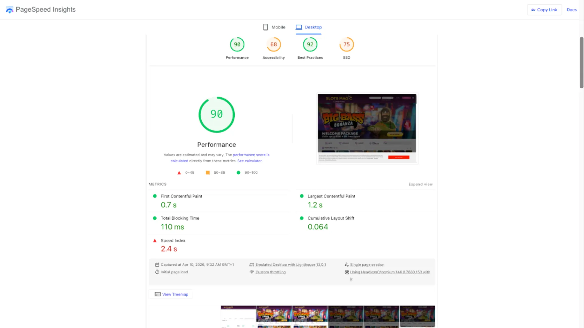Click the vertical page scrollbar thumb
Screen dimensions: 584x328
(x=582, y=63)
